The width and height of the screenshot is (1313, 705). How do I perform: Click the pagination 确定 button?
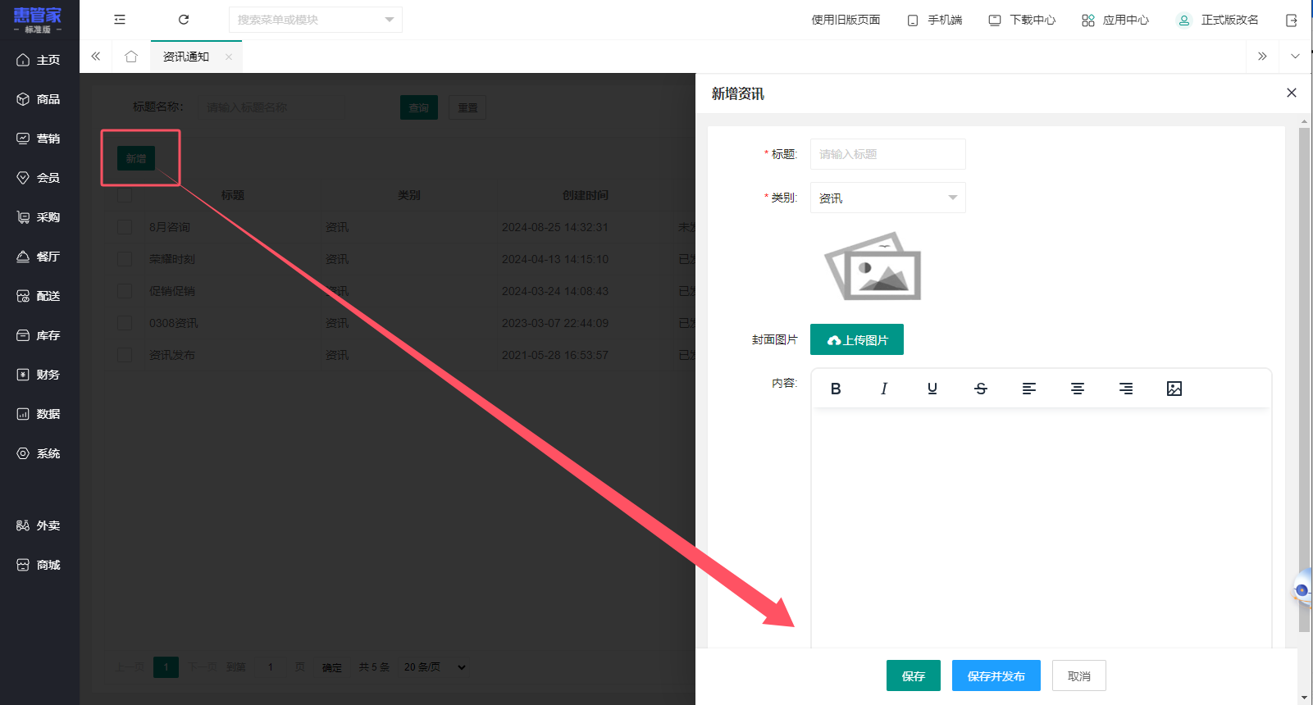coord(332,667)
